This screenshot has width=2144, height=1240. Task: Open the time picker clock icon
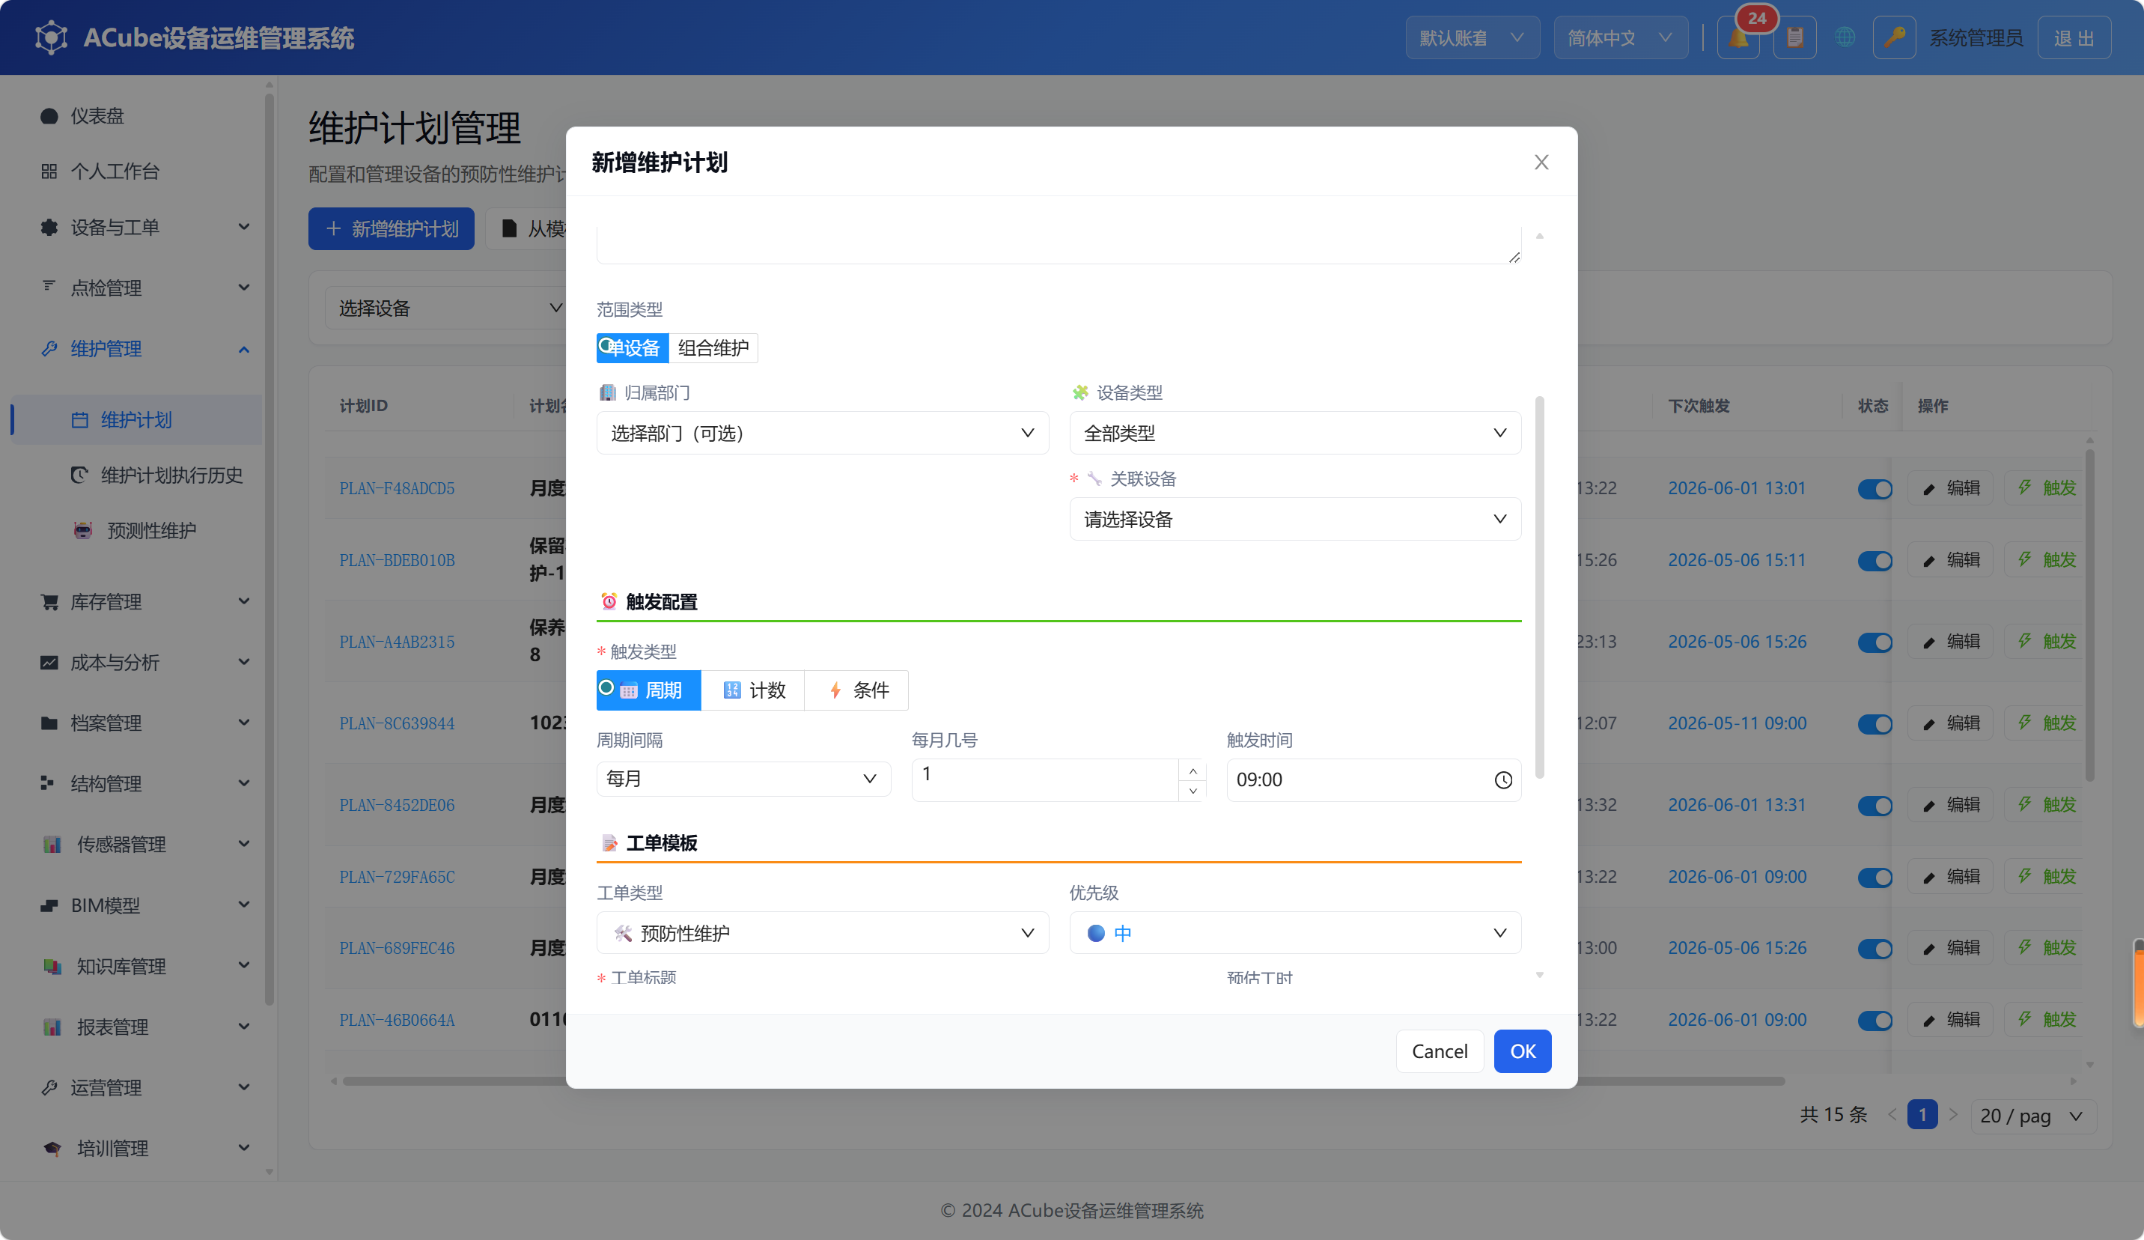1502,779
